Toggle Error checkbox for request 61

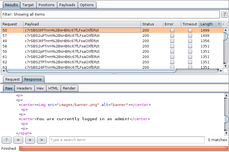172,57
